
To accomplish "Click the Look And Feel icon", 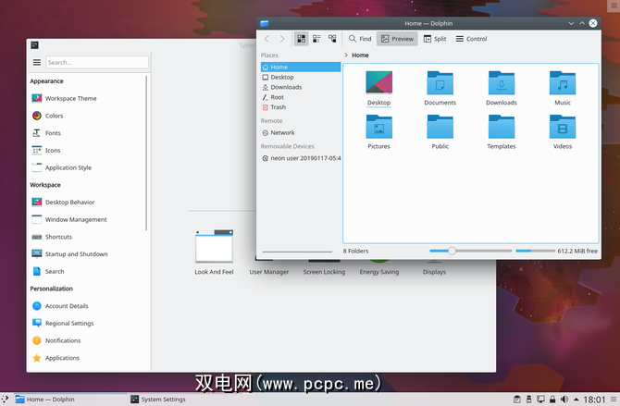I will [x=214, y=252].
